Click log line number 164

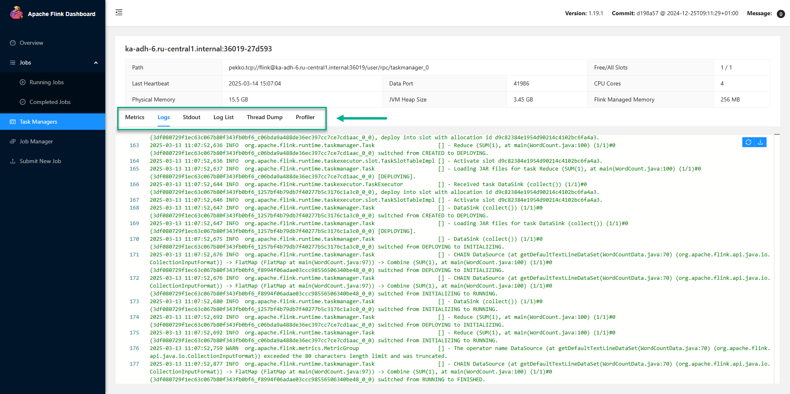[x=134, y=161]
